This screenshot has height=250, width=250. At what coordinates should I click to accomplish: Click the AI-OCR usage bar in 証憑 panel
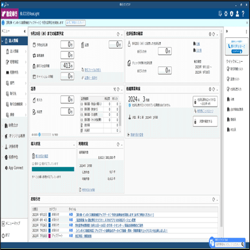tap(46, 134)
